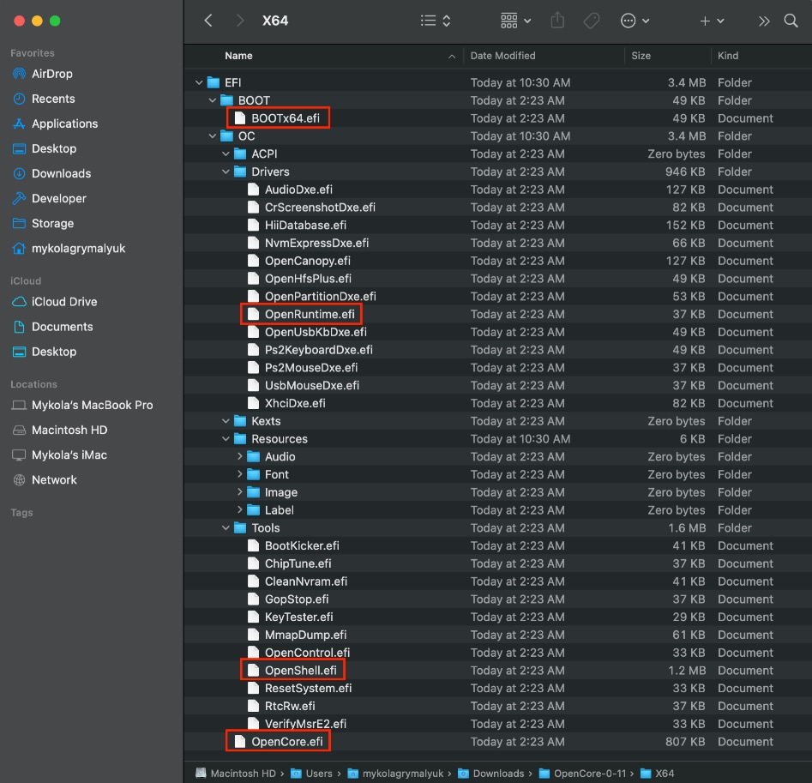Open Storage folder in sidebar
812x783 pixels.
(43, 223)
